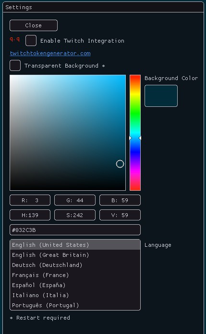Open twitchtokengenerator.com link
This screenshot has width=206, height=334.
pos(50,53)
